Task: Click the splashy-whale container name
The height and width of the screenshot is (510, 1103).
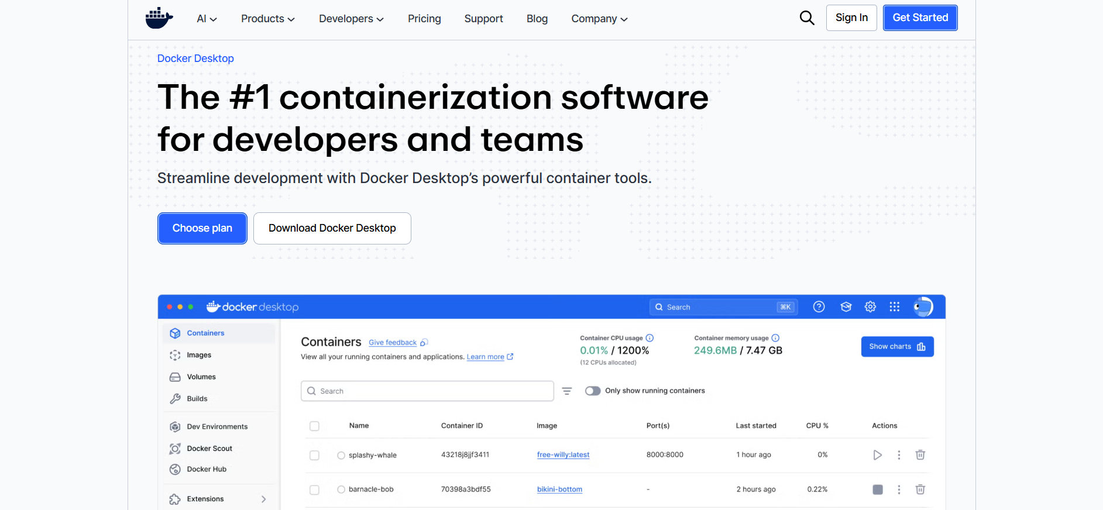Action: [373, 456]
